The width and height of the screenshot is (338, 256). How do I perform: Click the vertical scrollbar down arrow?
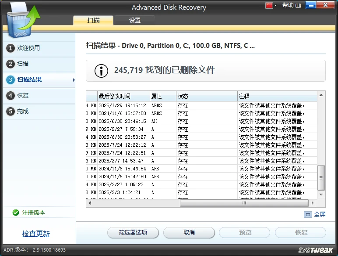pyautogui.click(x=321, y=195)
